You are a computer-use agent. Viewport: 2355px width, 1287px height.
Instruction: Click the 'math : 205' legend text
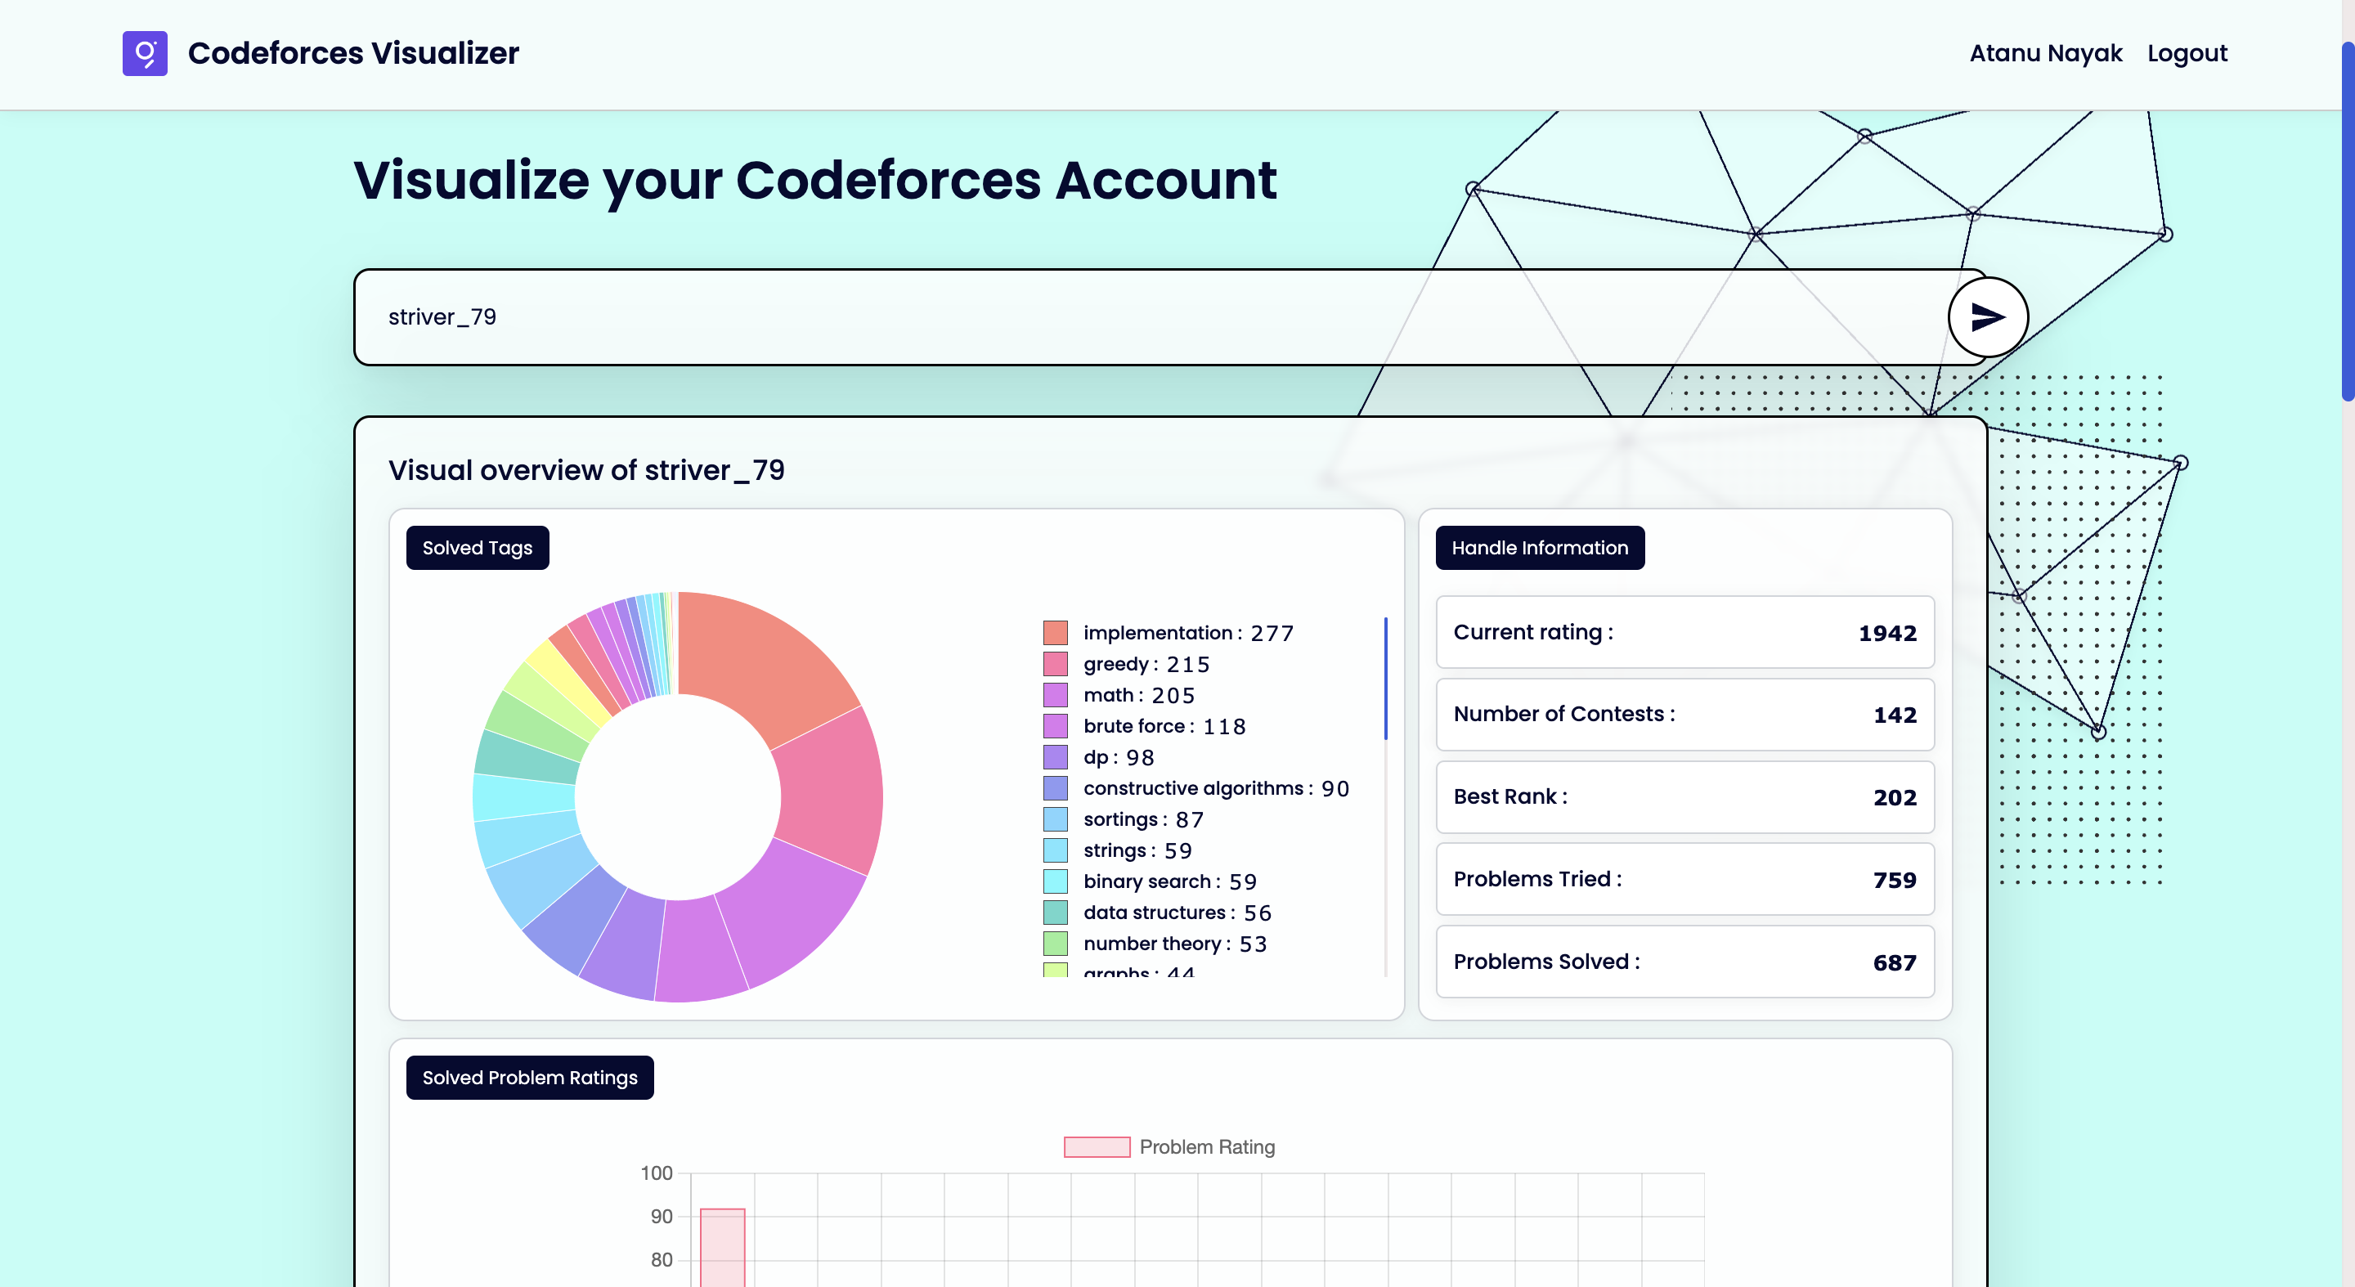click(1139, 695)
